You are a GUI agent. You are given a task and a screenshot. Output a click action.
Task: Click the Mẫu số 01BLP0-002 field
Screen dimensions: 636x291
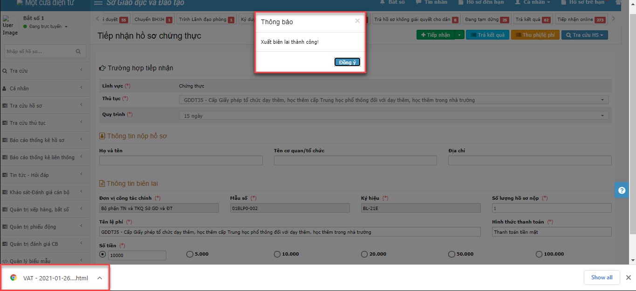coord(290,208)
